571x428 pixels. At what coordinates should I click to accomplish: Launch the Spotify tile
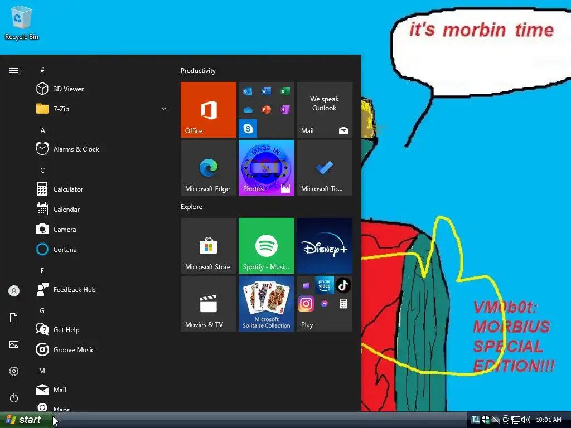pos(266,246)
